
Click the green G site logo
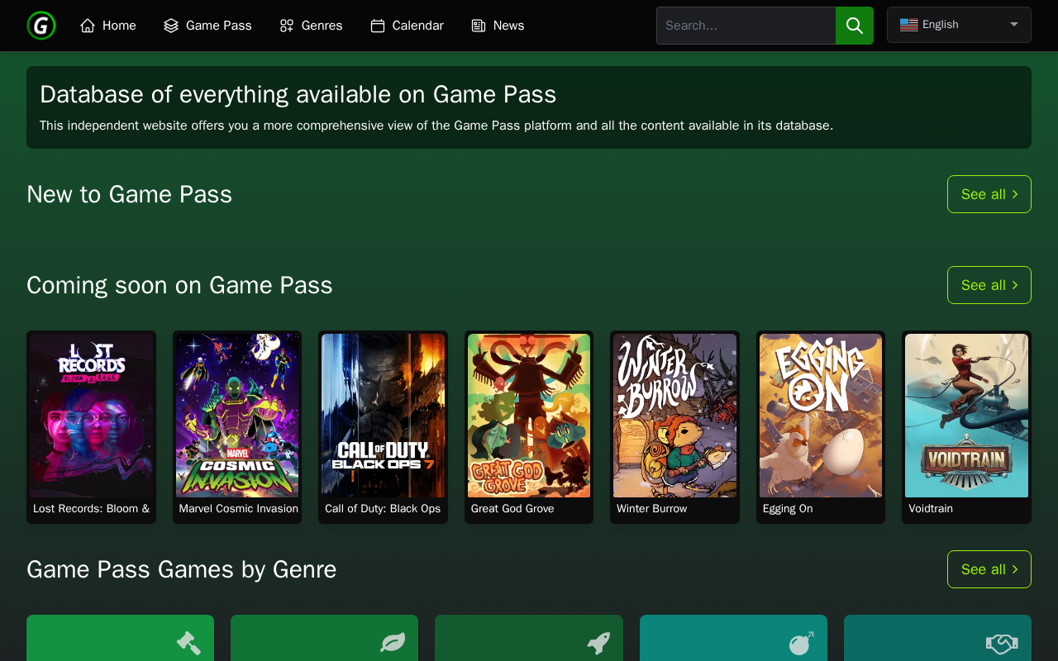pos(41,26)
